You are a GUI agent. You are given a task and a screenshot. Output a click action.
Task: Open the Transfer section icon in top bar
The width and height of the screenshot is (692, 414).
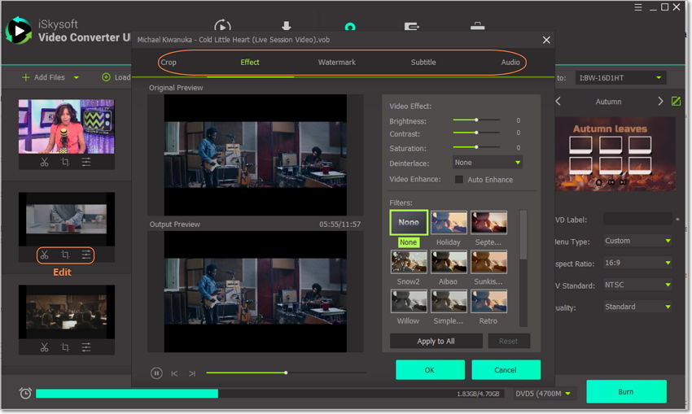[412, 27]
